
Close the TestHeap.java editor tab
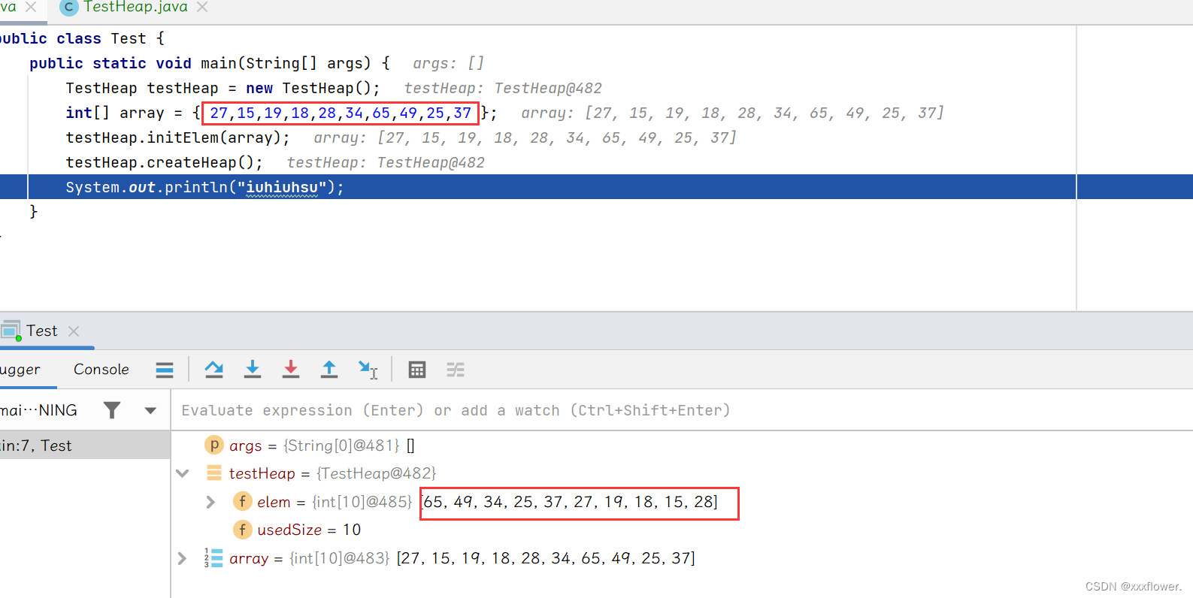pos(202,7)
